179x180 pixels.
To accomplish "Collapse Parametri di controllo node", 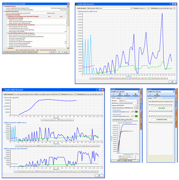I will point(5,15).
